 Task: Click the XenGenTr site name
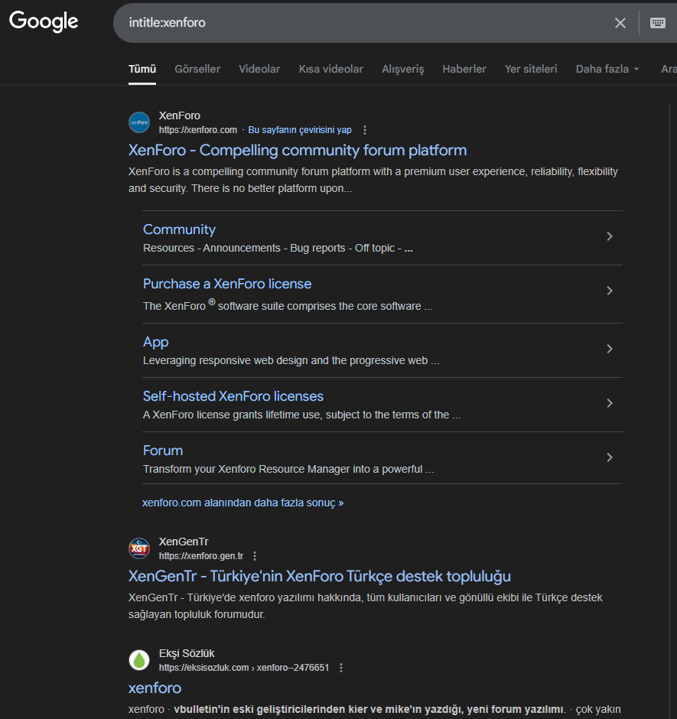click(x=184, y=542)
